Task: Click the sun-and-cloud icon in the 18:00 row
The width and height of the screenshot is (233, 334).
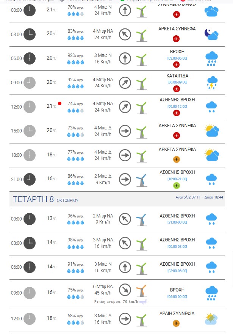Action: point(211,155)
